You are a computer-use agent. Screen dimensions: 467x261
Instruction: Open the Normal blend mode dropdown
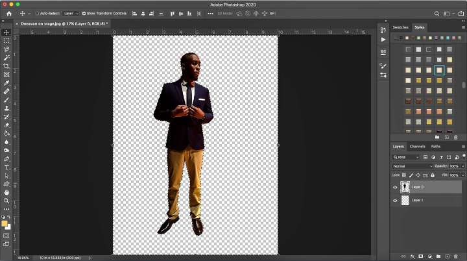coord(413,166)
